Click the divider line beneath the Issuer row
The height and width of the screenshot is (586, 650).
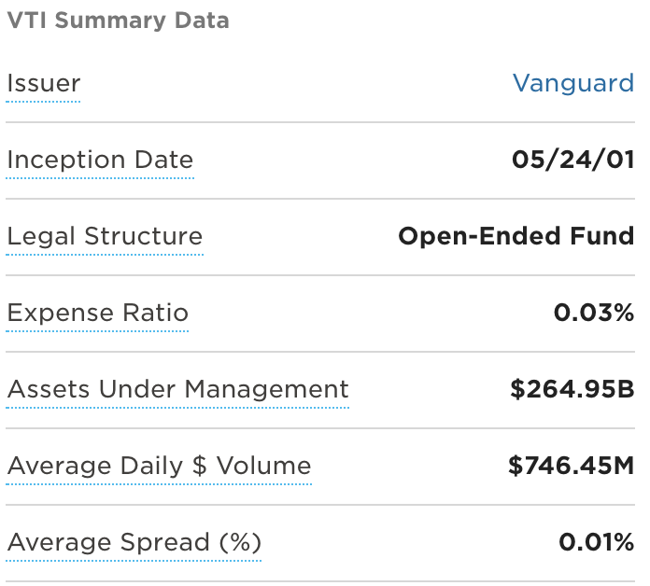point(320,122)
